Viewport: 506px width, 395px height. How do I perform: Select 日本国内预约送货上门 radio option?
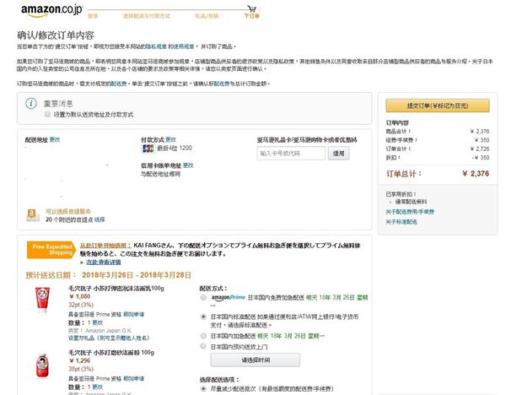(203, 346)
